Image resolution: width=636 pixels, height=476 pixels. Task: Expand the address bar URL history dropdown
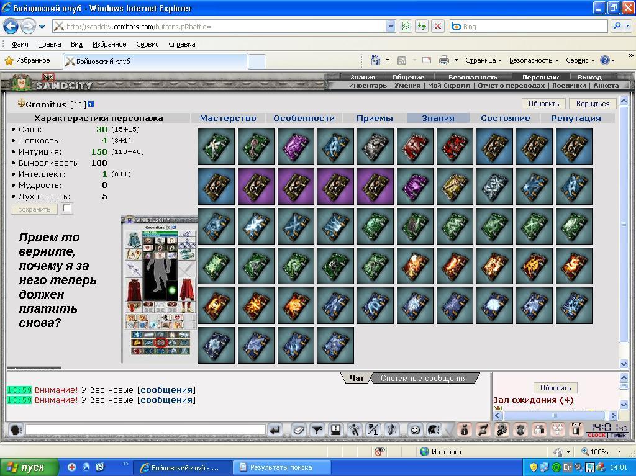click(x=391, y=26)
